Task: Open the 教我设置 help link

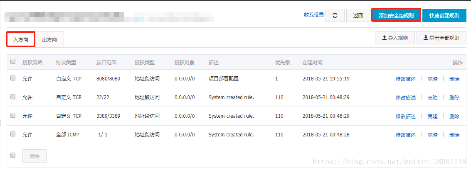Action: coord(313,15)
